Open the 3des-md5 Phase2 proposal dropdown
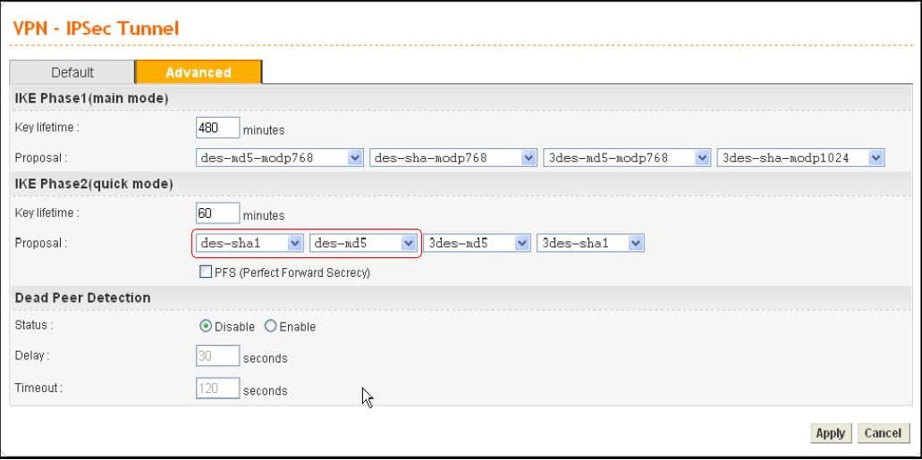The image size is (922, 460). 477,243
